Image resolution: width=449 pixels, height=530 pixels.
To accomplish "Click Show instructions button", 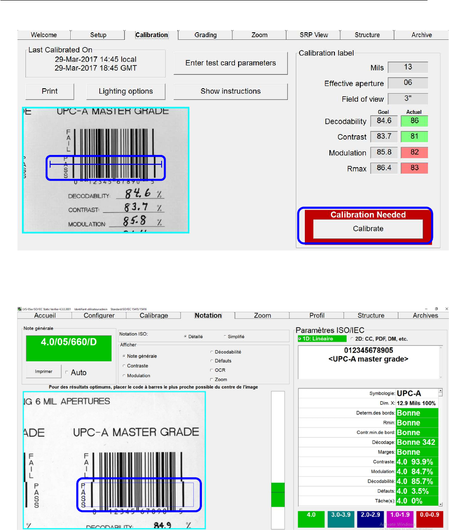I will [x=231, y=91].
